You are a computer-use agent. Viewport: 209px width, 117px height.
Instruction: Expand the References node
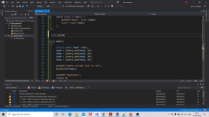pos(9,26)
